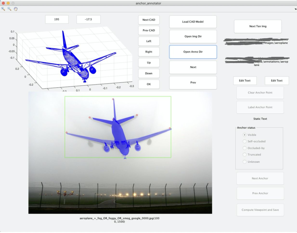The height and width of the screenshot is (233, 297).
Task: Click the left stabilizer tip anchor circle
Action: coord(90,117)
